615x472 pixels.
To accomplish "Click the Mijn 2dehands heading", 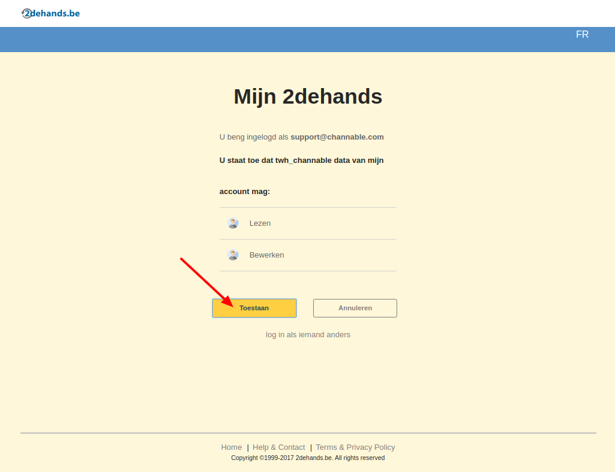I will [308, 96].
